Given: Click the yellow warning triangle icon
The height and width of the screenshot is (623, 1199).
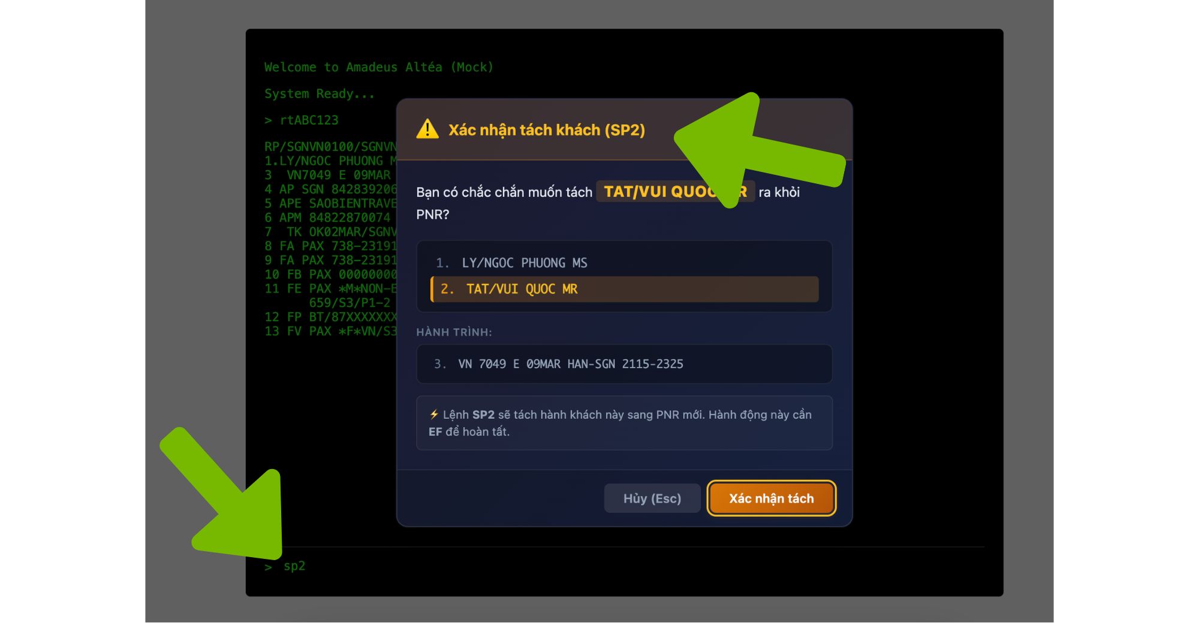Looking at the screenshot, I should pos(427,129).
